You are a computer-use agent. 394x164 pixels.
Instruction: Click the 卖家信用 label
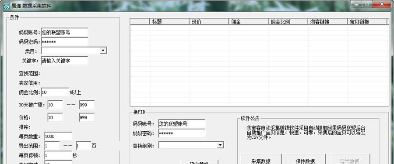coord(30,83)
